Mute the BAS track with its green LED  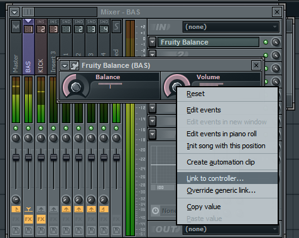[x=28, y=128]
